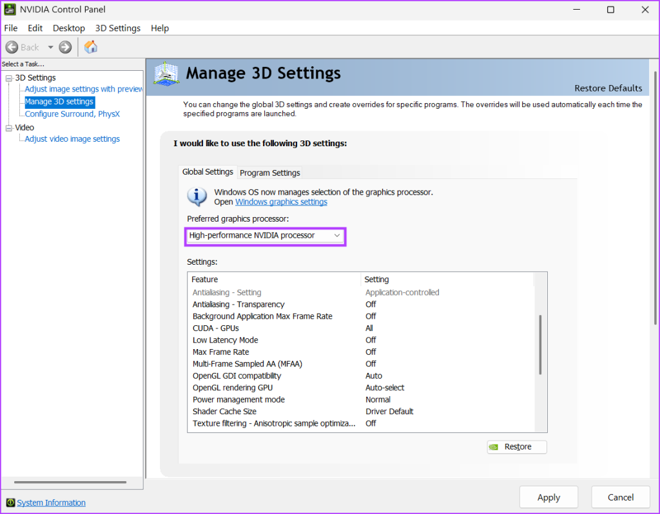This screenshot has height=514, width=660.
Task: Collapse the 3D Settings tree node
Action: coord(9,78)
